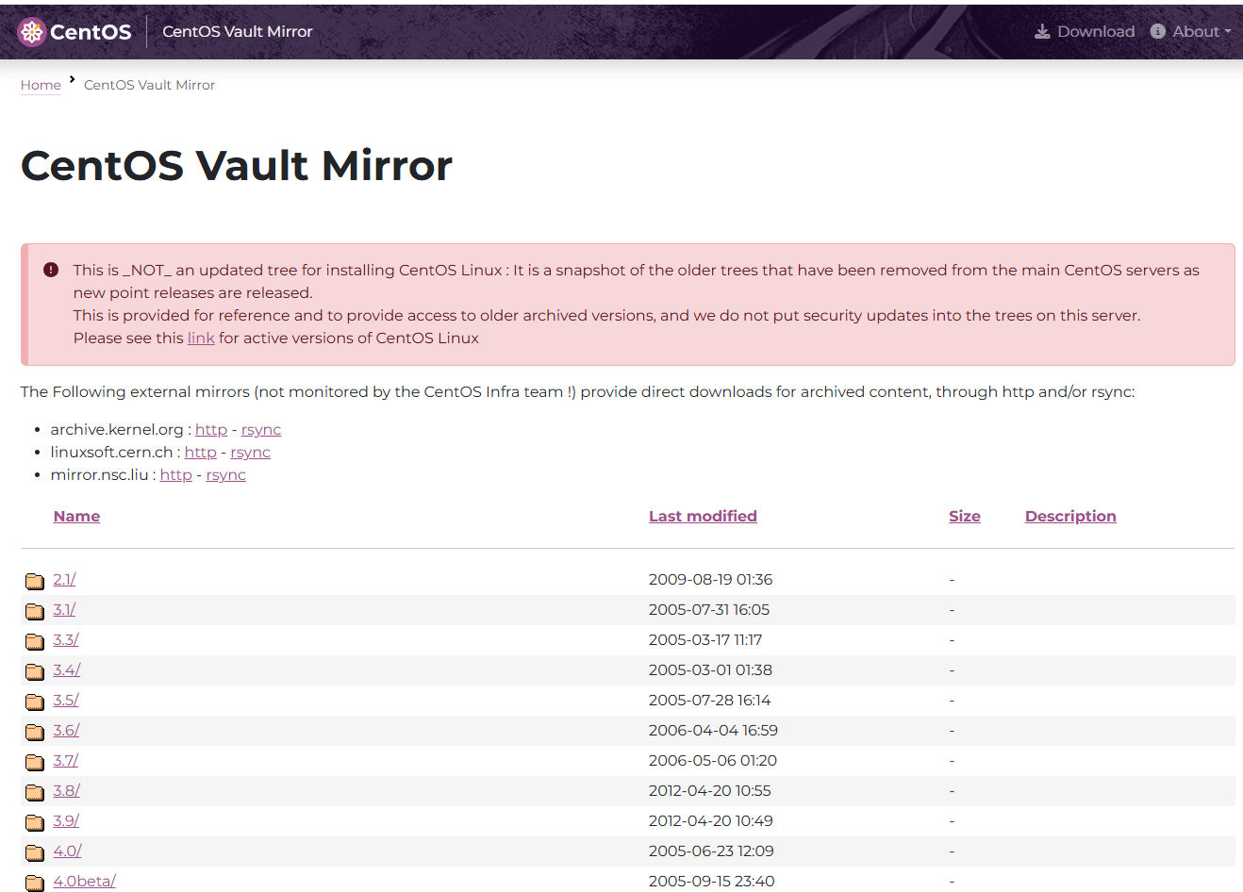The width and height of the screenshot is (1243, 892).
Task: Expand the About dropdown menu
Action: tap(1191, 31)
